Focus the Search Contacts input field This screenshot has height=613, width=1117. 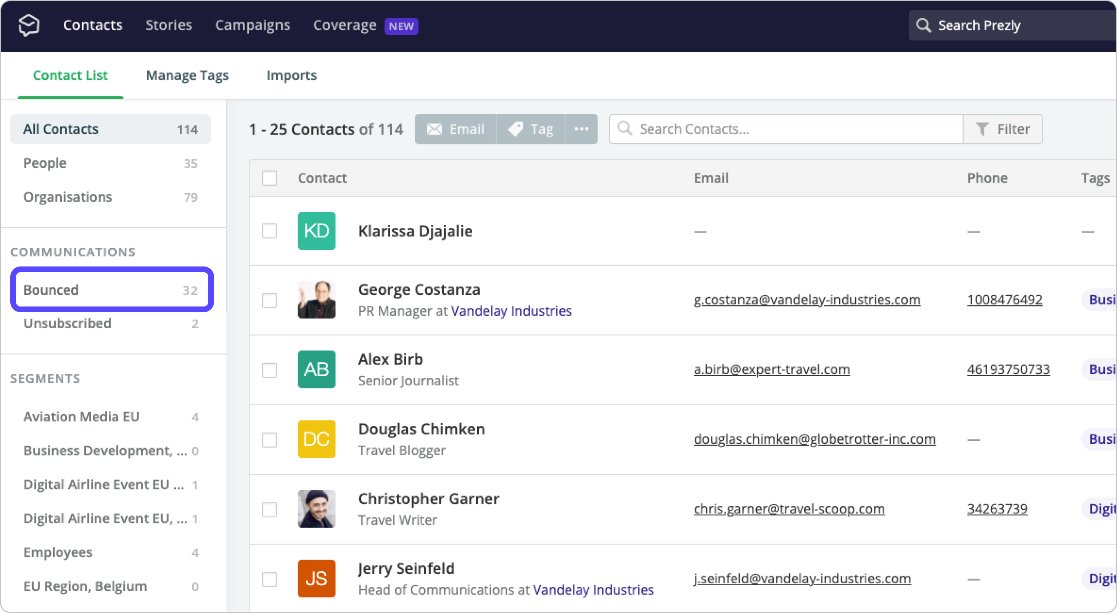click(786, 129)
